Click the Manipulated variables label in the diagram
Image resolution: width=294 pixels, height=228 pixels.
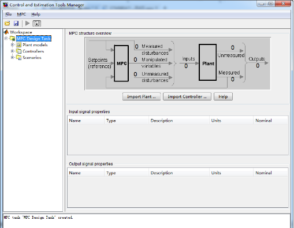(154, 63)
